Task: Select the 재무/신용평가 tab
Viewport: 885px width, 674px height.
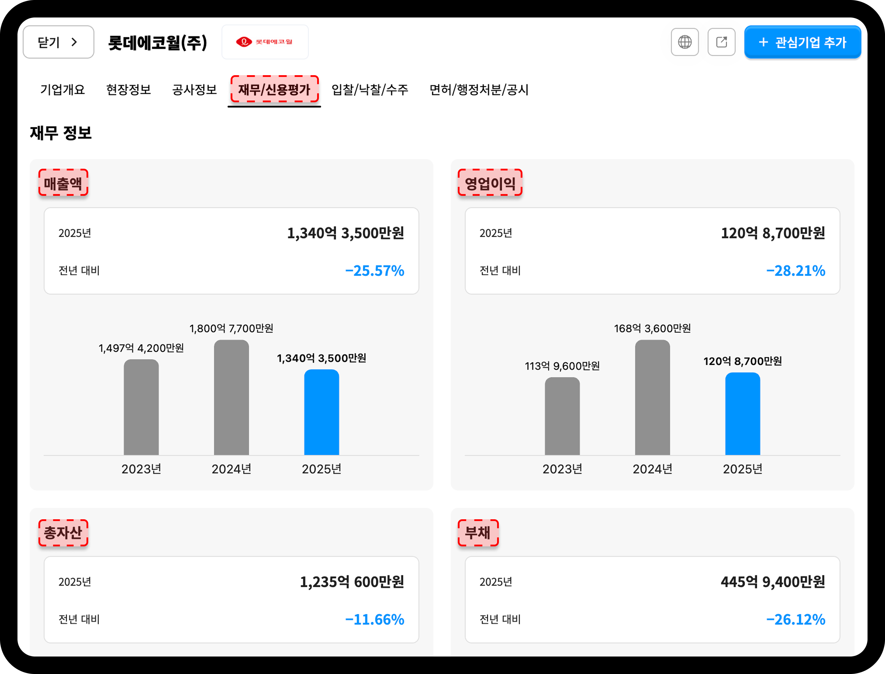Action: click(x=274, y=89)
